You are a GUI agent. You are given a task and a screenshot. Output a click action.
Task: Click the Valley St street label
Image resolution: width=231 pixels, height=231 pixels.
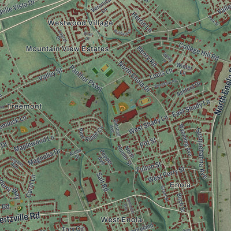click(50, 74)
